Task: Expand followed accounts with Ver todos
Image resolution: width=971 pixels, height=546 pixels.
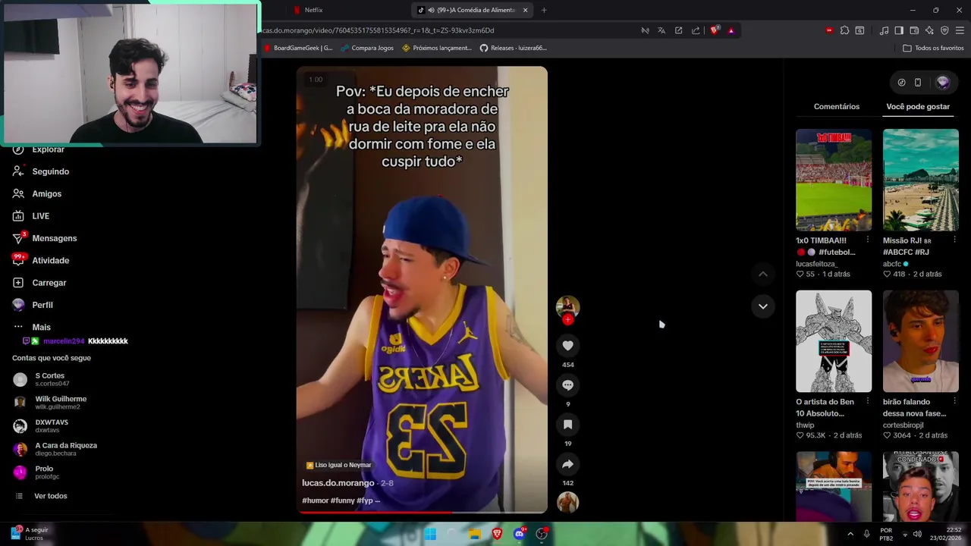Action: pos(50,496)
